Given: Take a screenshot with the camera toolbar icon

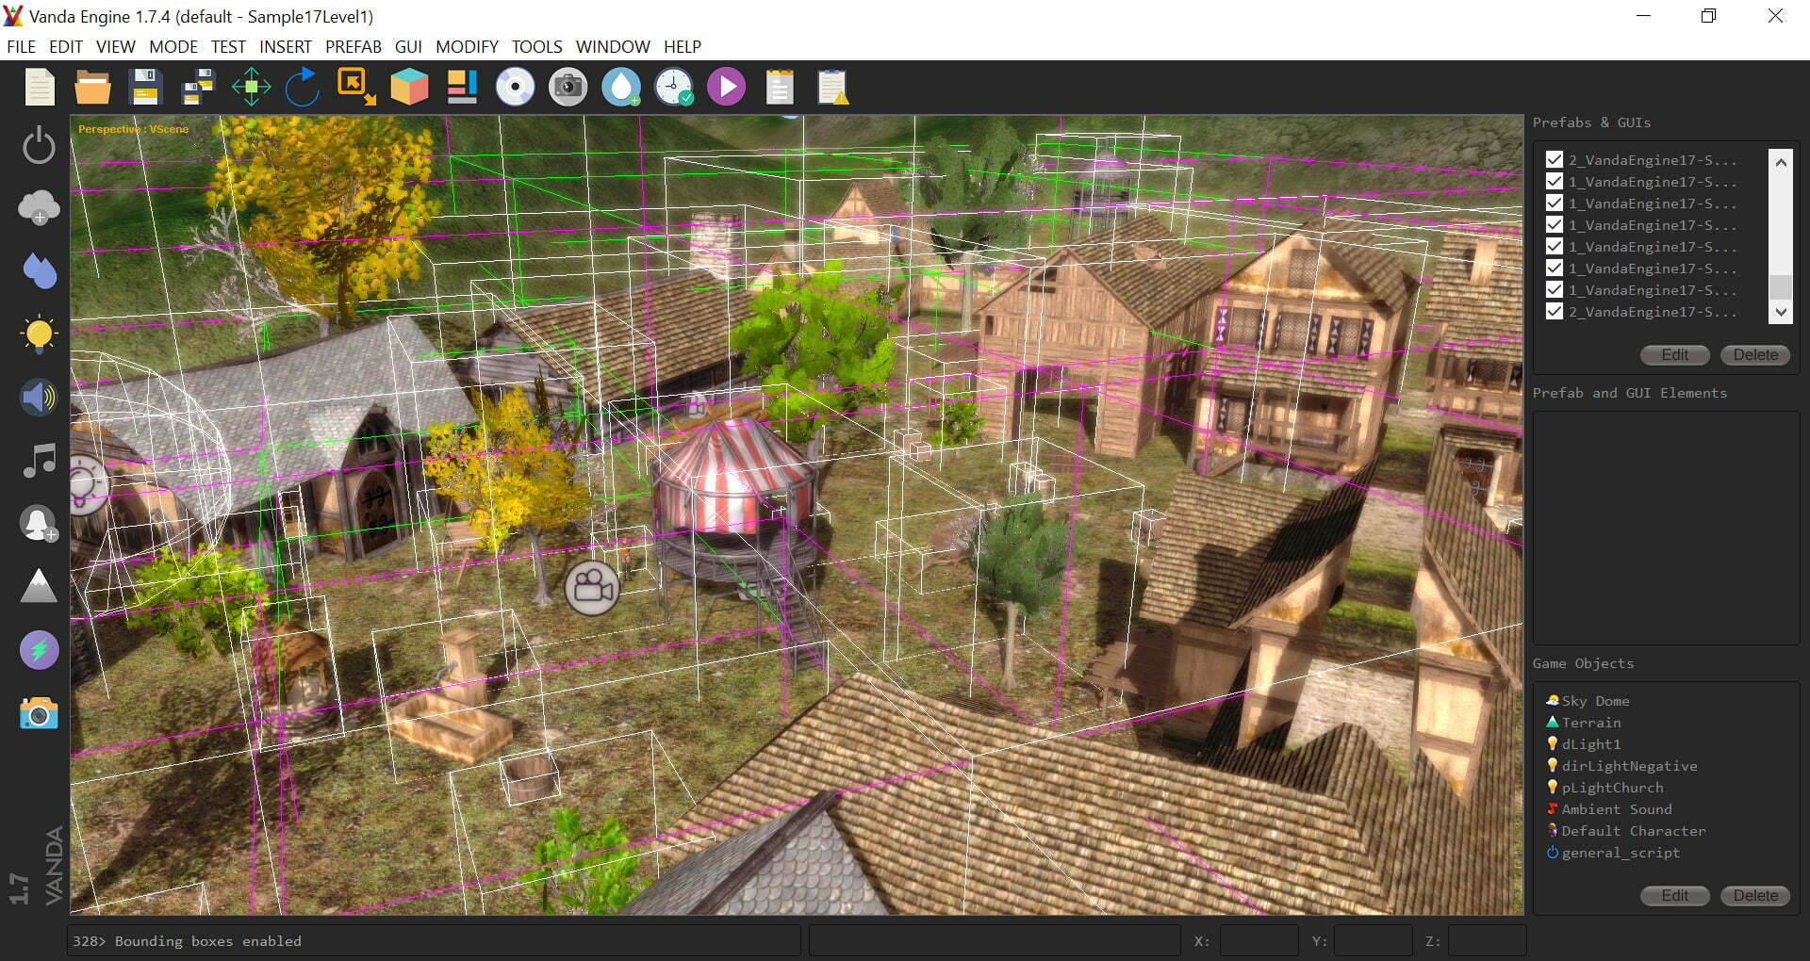Looking at the screenshot, I should 568,86.
